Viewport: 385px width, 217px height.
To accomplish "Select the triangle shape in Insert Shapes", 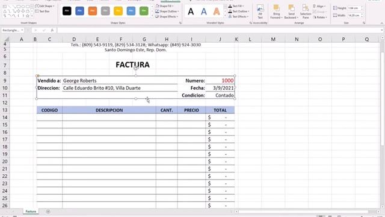I will (5, 11).
